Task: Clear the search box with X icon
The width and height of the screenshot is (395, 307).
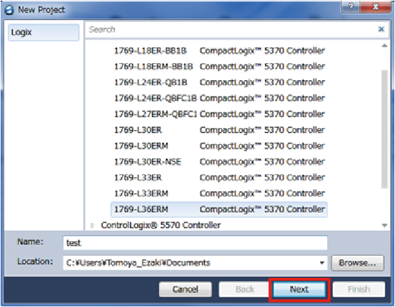Action: [381, 30]
